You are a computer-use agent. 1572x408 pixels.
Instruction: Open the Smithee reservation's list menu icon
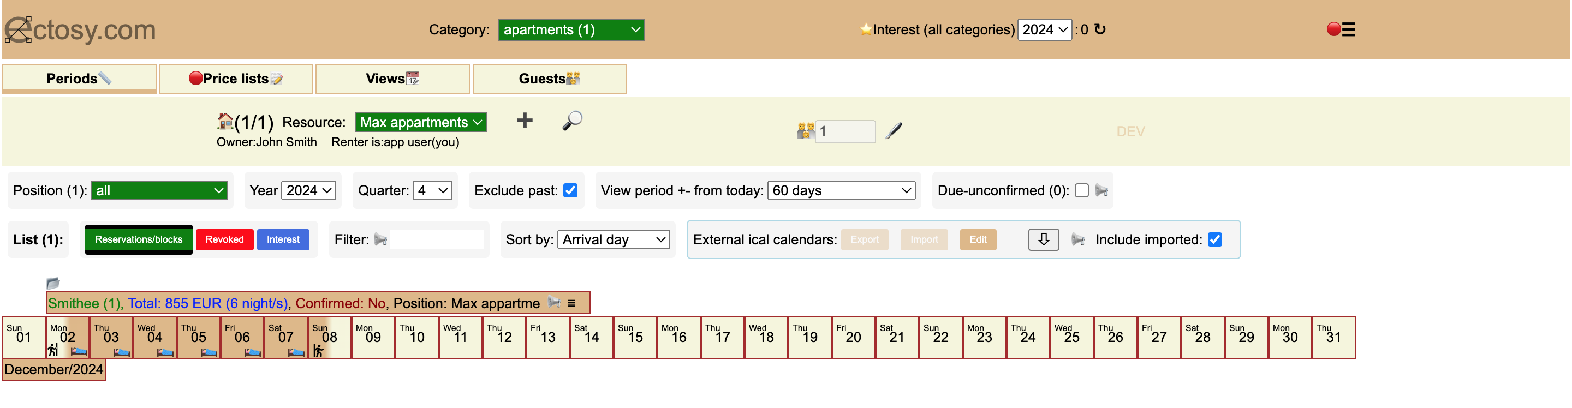click(571, 303)
